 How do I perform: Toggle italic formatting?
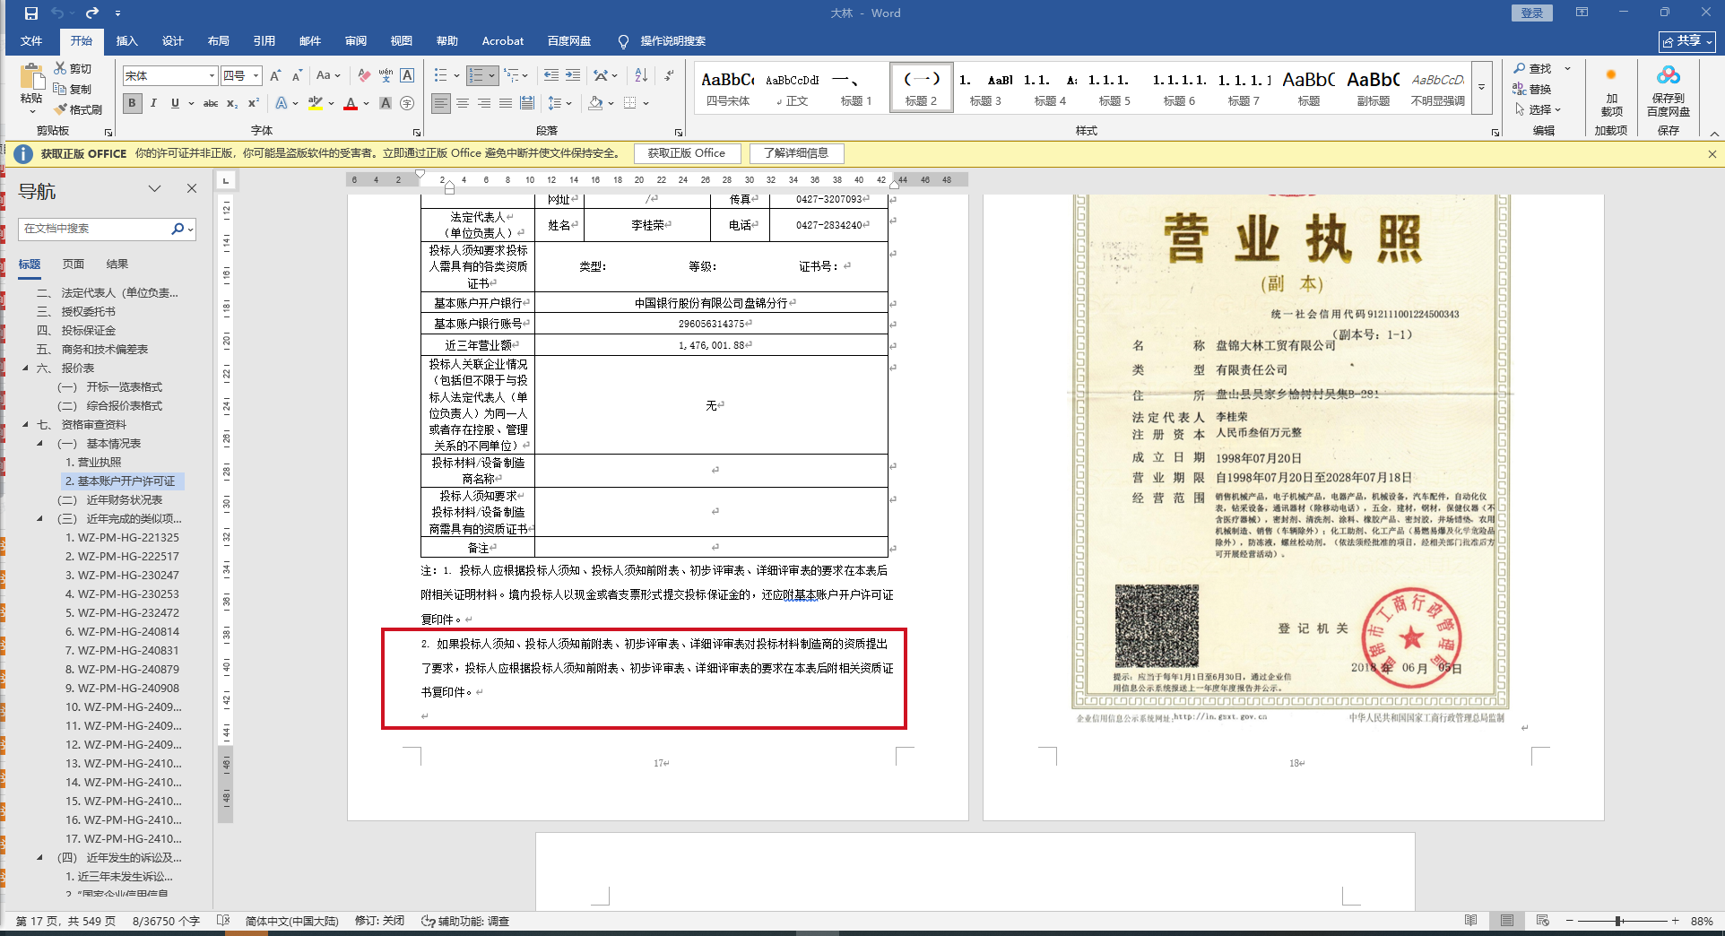(x=153, y=103)
